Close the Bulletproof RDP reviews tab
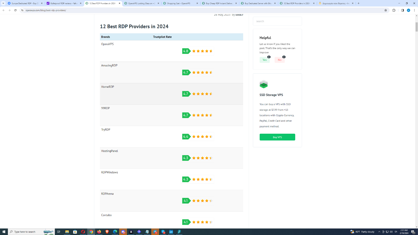The image size is (418, 235). tap(80, 3)
